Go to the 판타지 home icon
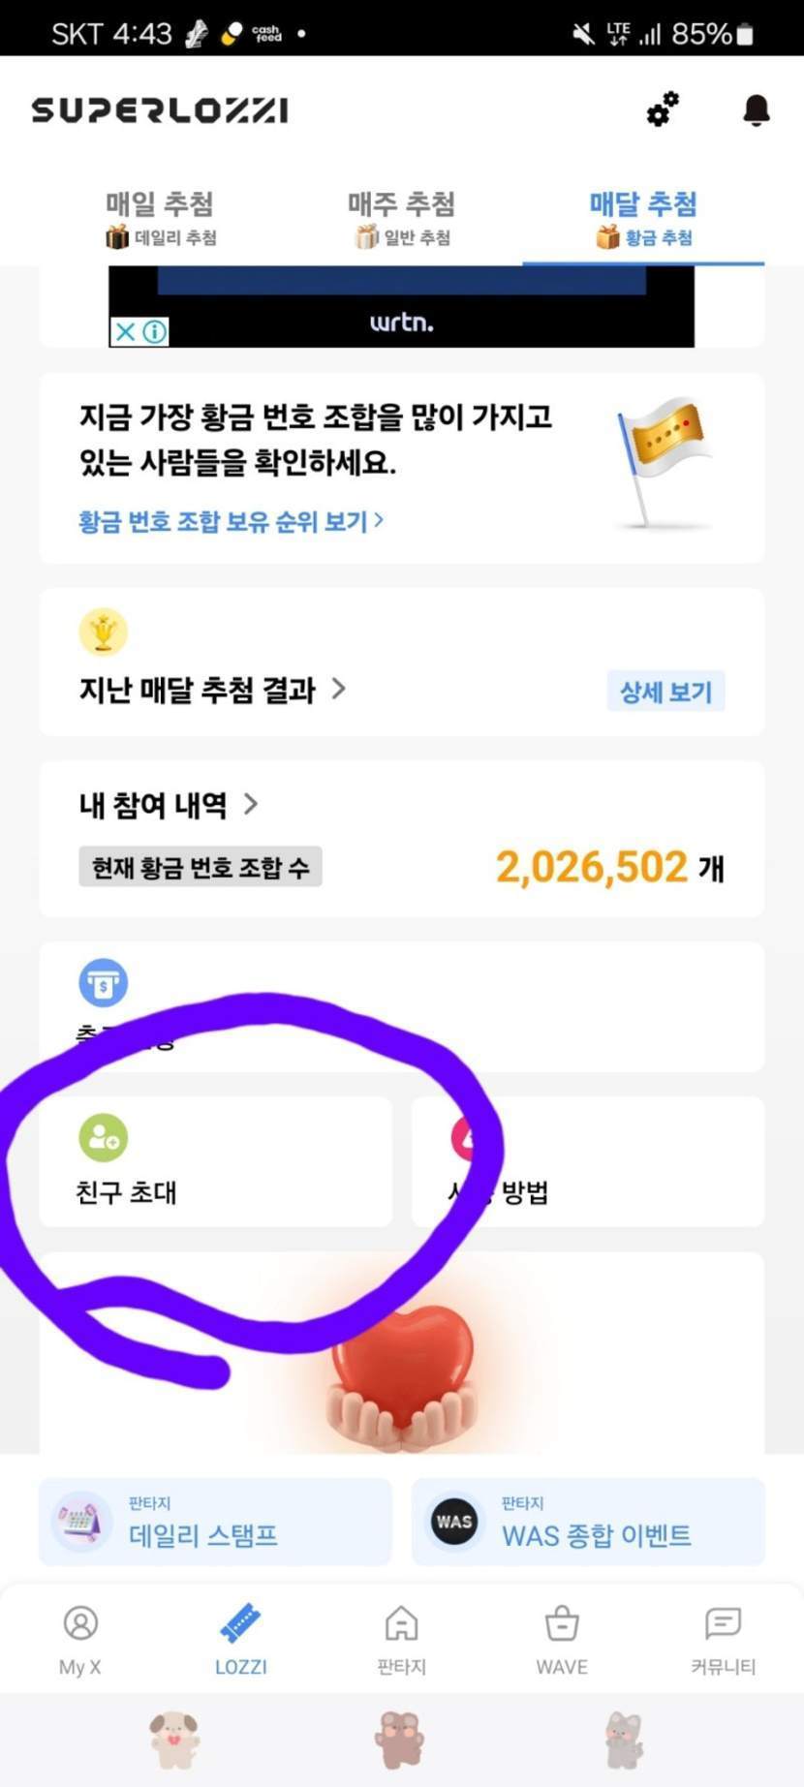 [x=401, y=1623]
